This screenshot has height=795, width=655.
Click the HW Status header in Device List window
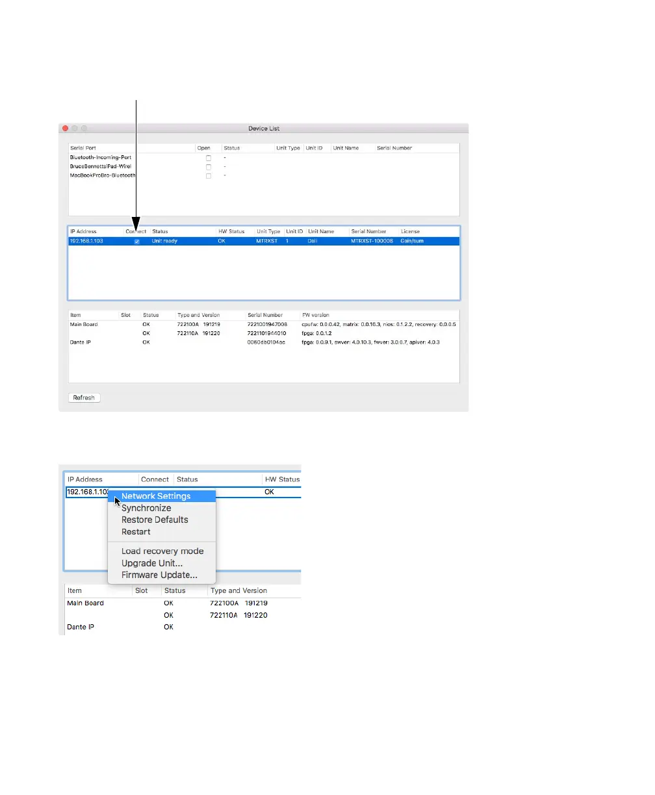(231, 231)
